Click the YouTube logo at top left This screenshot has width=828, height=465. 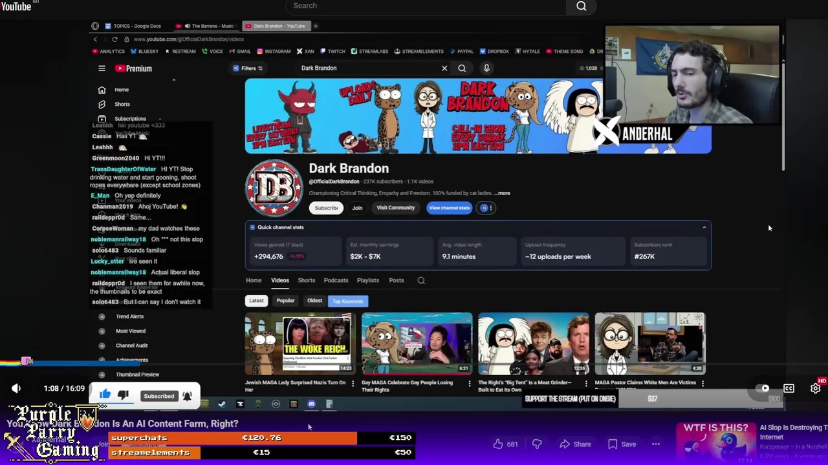point(16,6)
